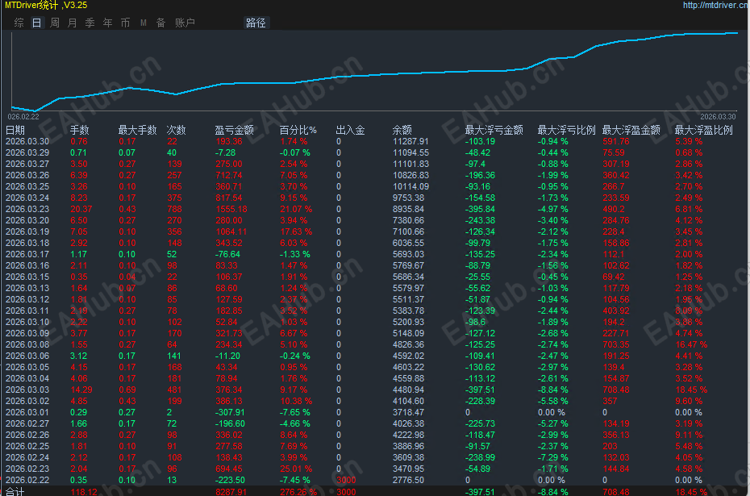
Task: Click floating profit amount 591.76
Action: [616, 141]
